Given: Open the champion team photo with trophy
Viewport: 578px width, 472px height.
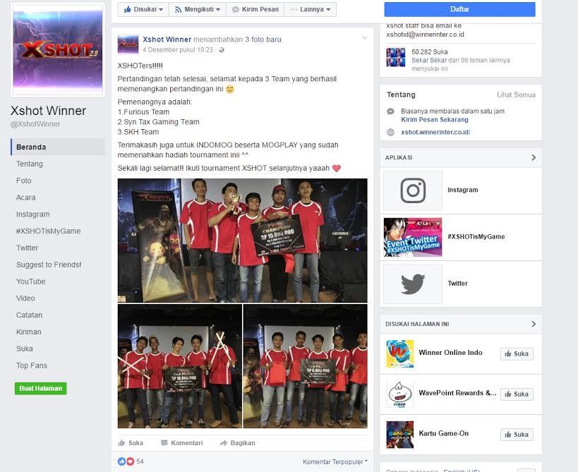Looking at the screenshot, I should coord(243,241).
